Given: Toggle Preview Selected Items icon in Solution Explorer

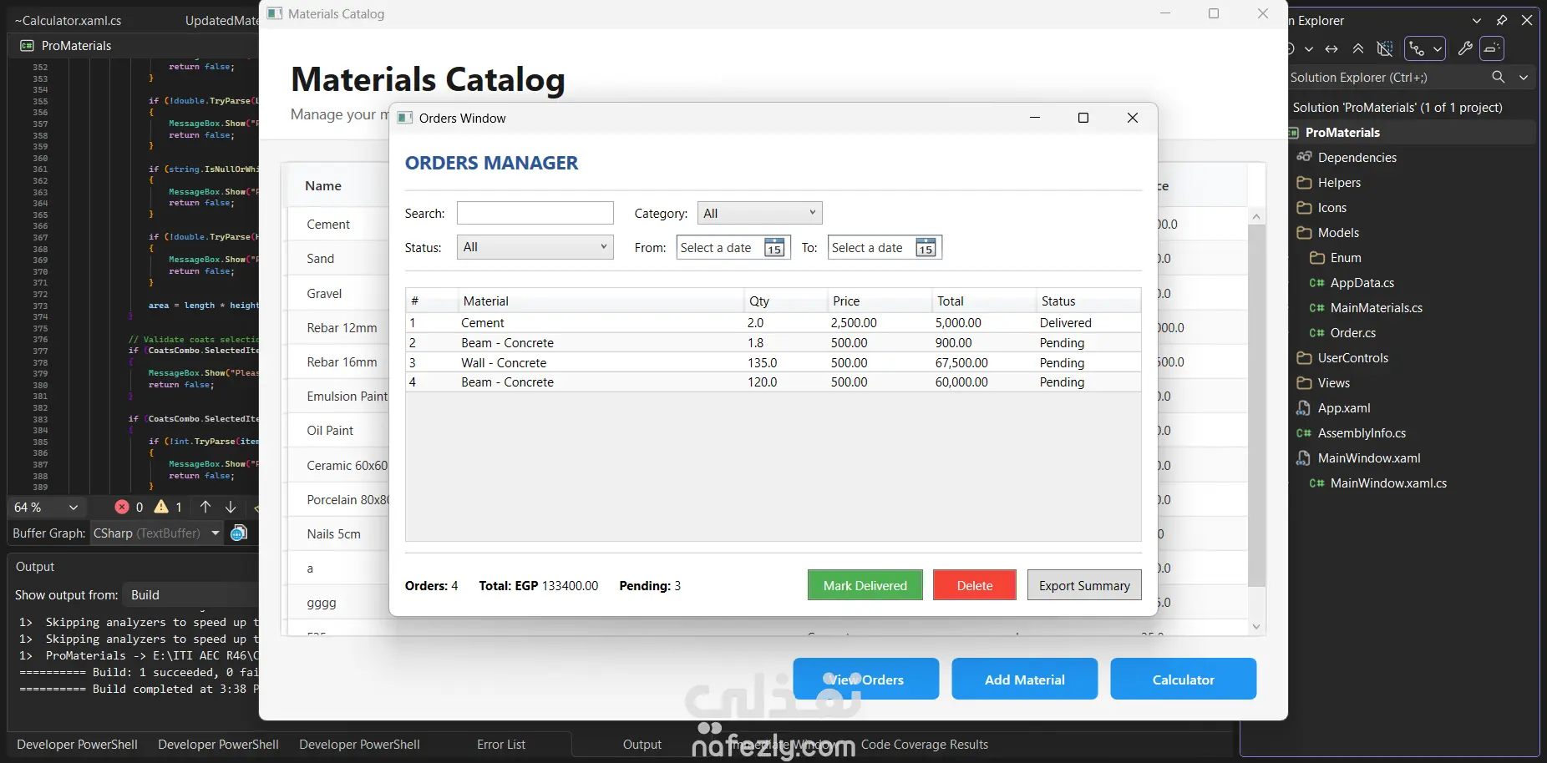Looking at the screenshot, I should pyautogui.click(x=1492, y=49).
